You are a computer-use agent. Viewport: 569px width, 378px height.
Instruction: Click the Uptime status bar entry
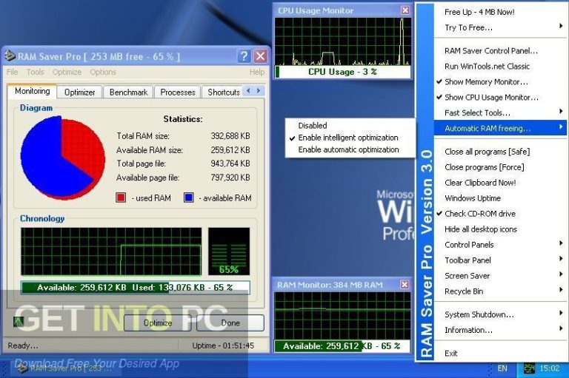pyautogui.click(x=223, y=345)
